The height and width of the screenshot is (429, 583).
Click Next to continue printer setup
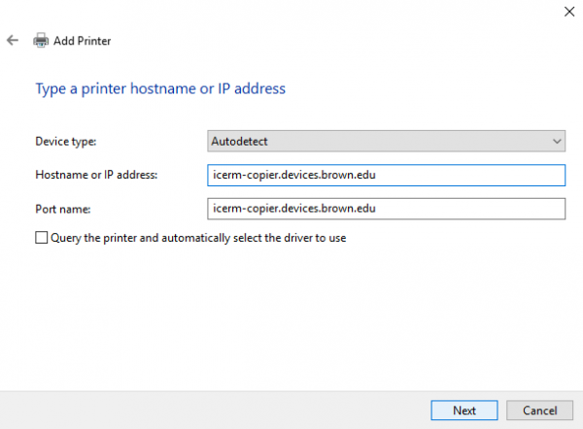point(464,410)
